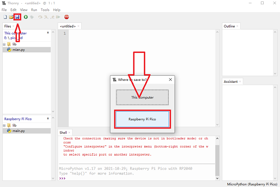Select the Files panel tab
Screen dimensions: 280x187
[7, 26]
